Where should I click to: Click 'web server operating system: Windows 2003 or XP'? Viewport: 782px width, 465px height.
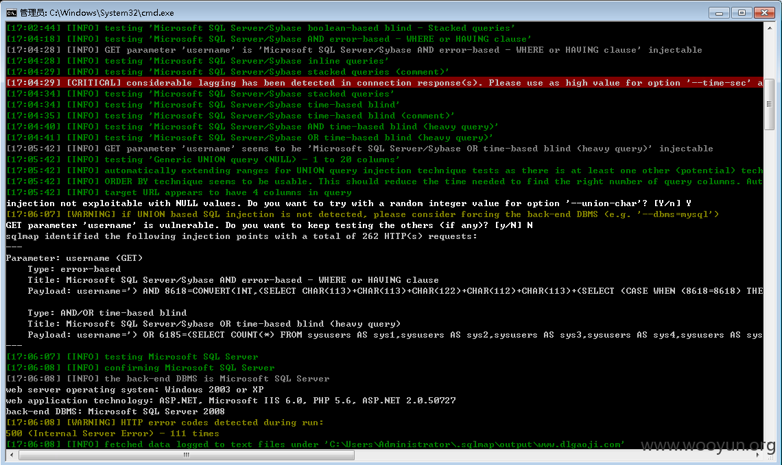pos(134,389)
